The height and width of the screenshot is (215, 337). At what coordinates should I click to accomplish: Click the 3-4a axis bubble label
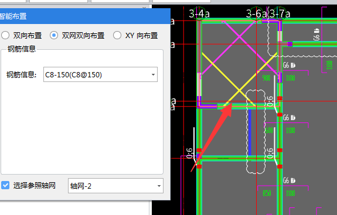click(199, 13)
